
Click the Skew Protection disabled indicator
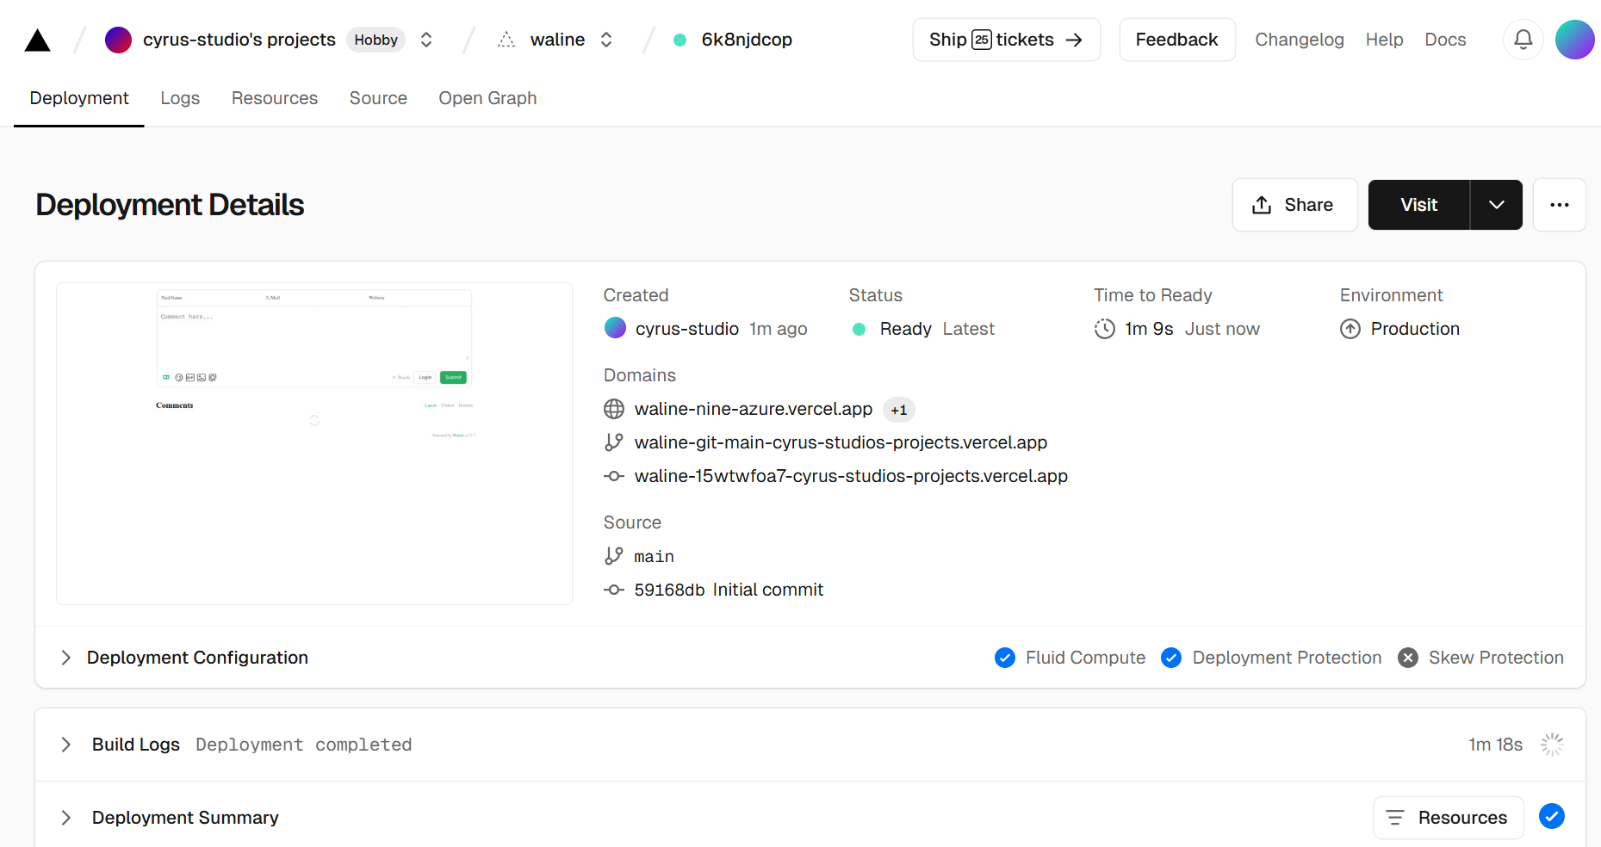pyautogui.click(x=1408, y=658)
